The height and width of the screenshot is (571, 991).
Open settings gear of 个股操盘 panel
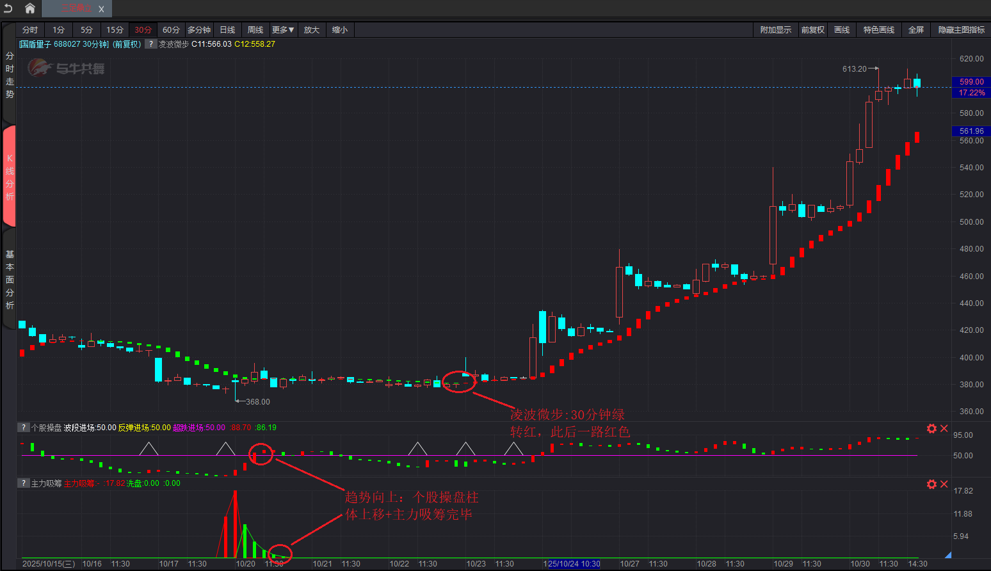point(931,428)
